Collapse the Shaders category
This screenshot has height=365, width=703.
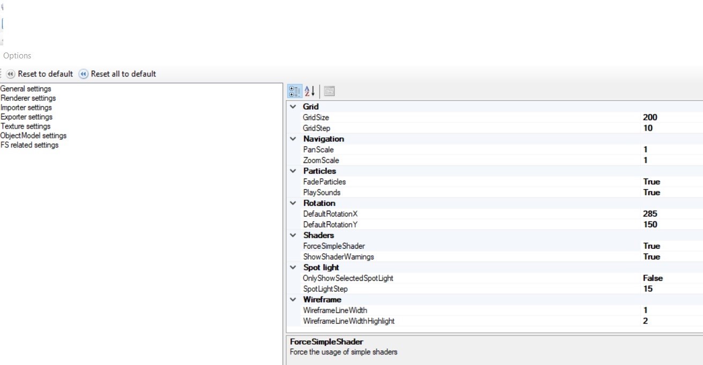[293, 235]
